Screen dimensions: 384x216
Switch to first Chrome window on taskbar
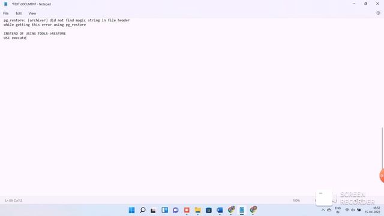pos(231,209)
